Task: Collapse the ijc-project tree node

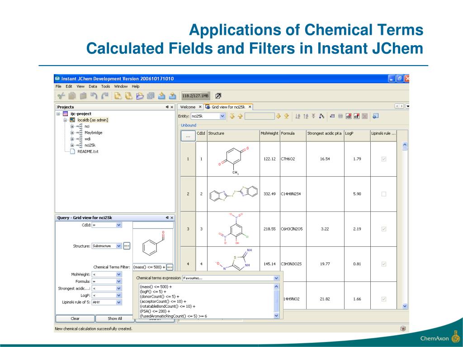Action: point(58,114)
